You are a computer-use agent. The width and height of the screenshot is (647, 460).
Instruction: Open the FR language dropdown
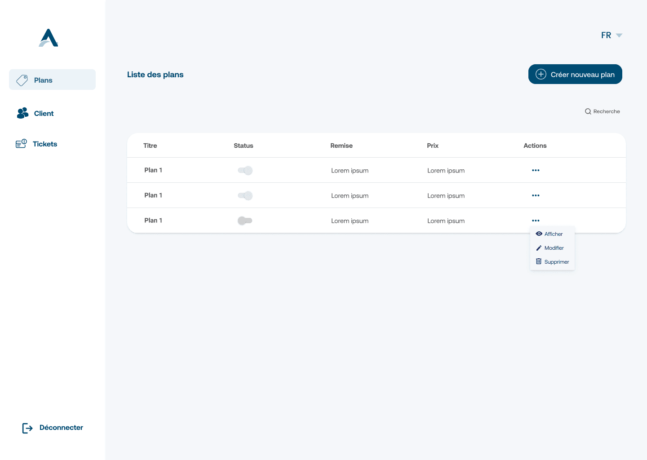click(612, 35)
